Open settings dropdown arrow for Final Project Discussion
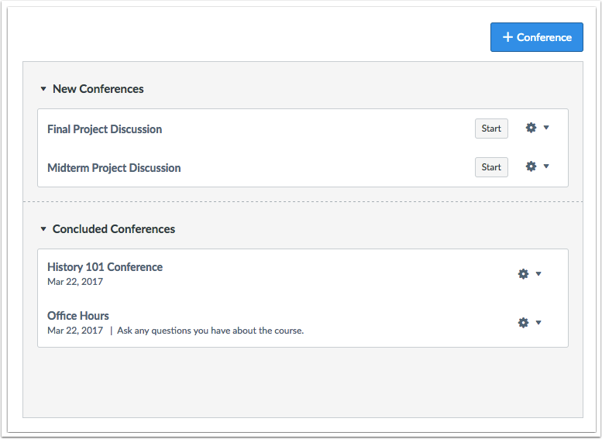 (546, 128)
